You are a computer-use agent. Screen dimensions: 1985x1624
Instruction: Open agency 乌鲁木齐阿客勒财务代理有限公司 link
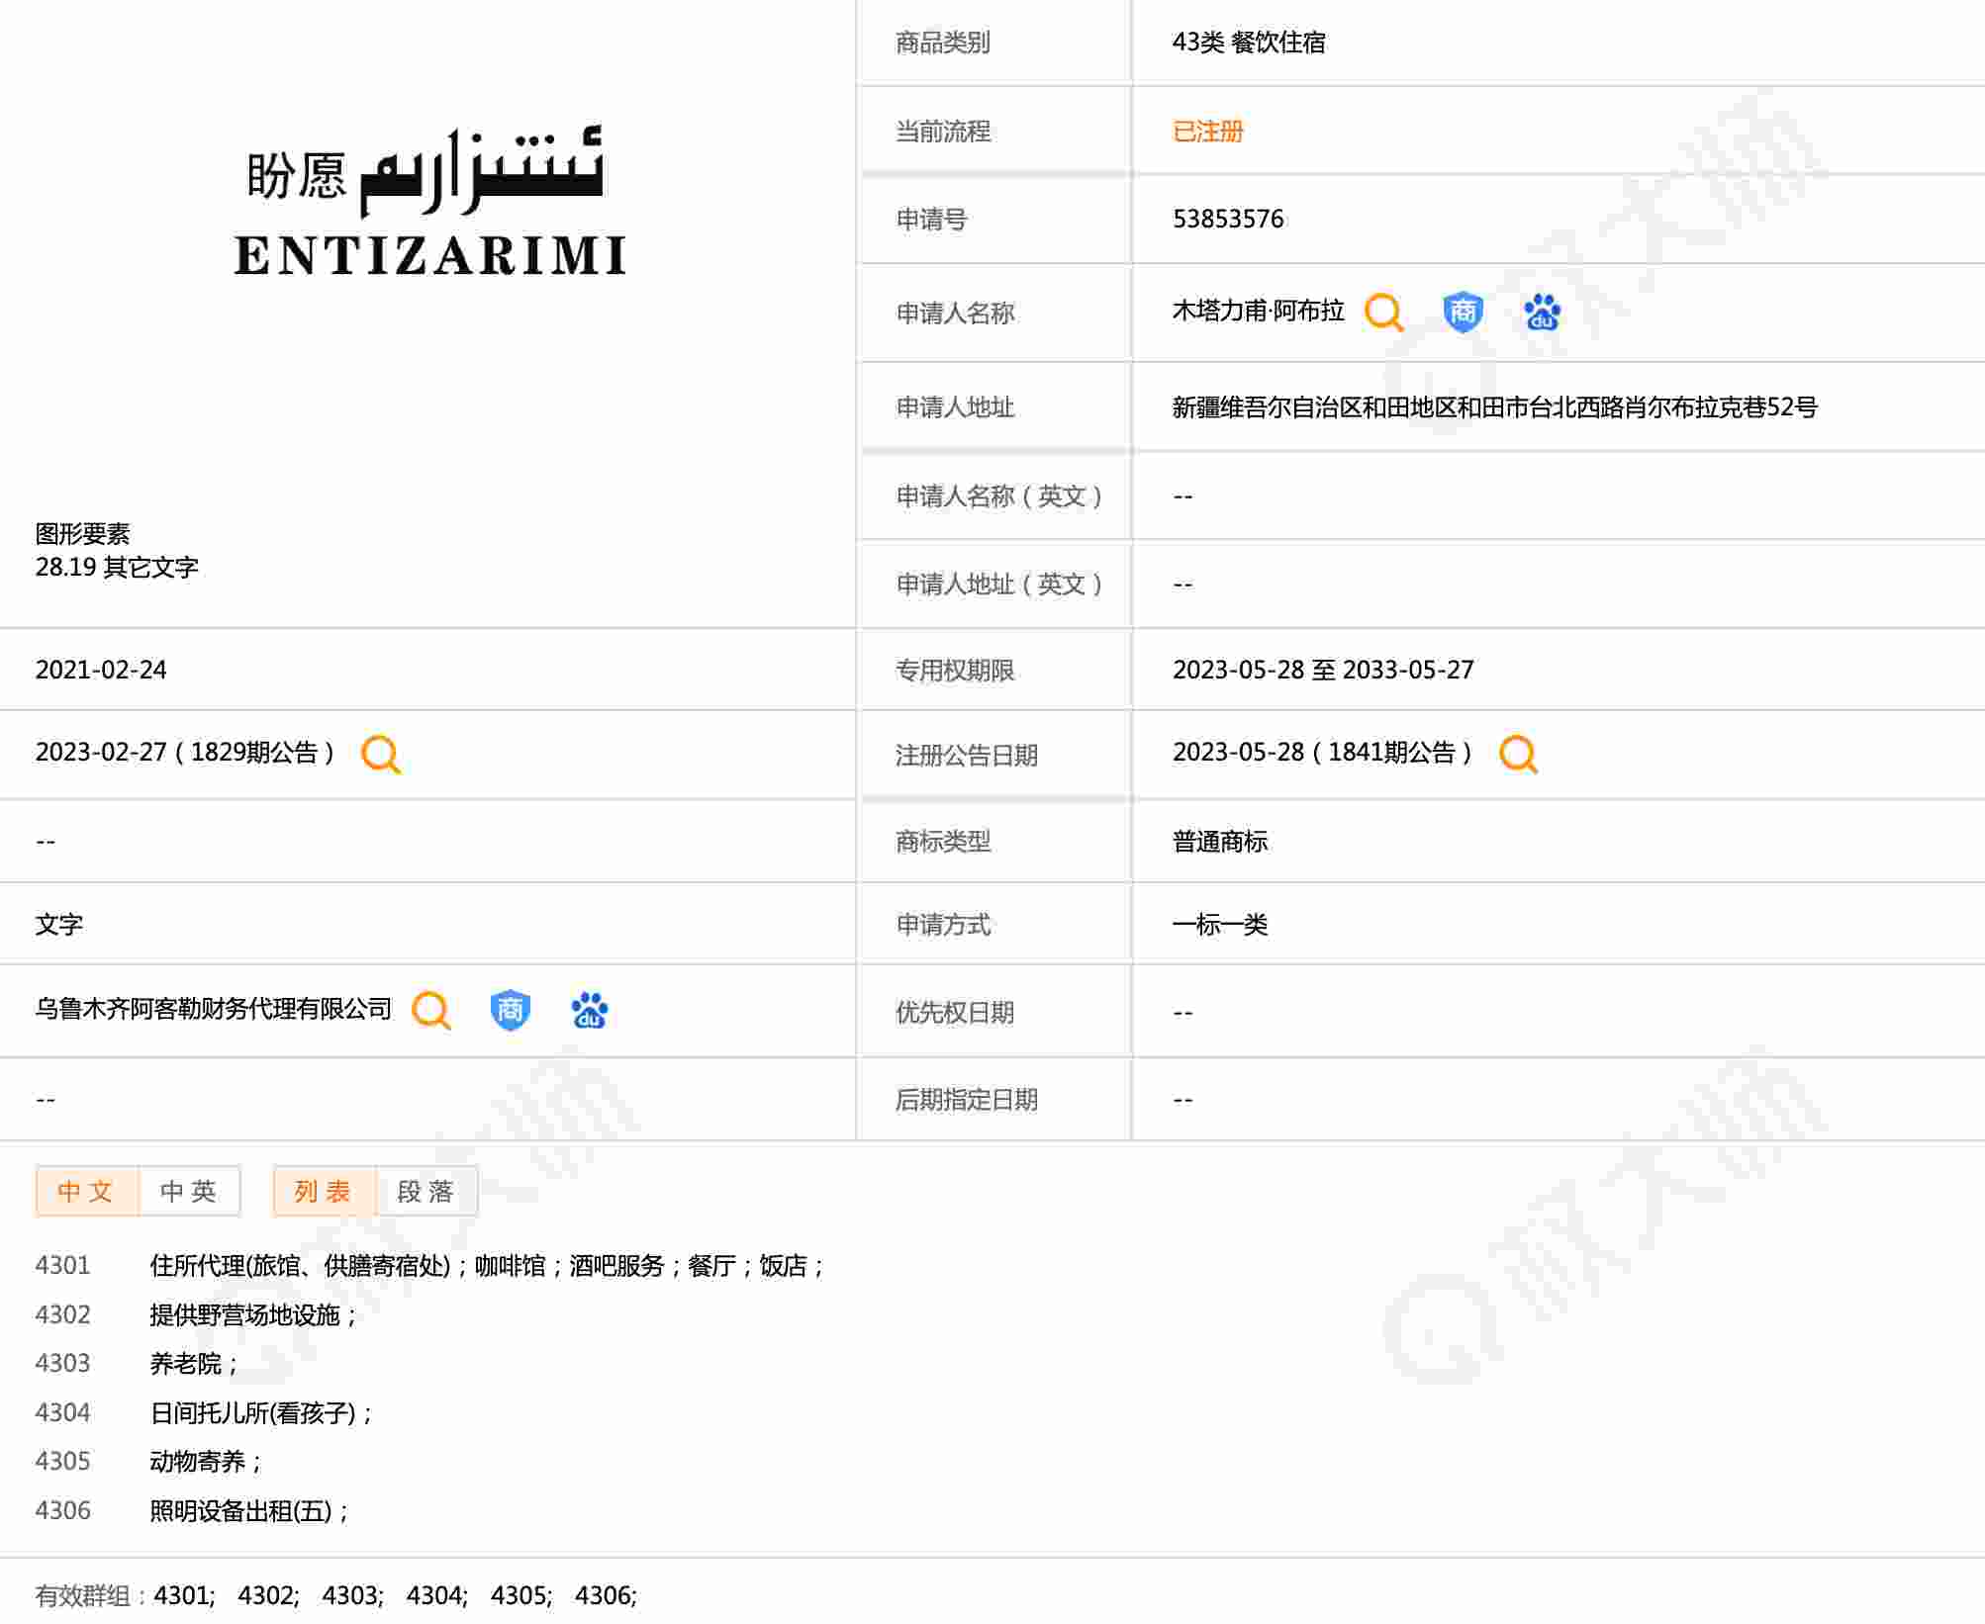coord(214,1010)
